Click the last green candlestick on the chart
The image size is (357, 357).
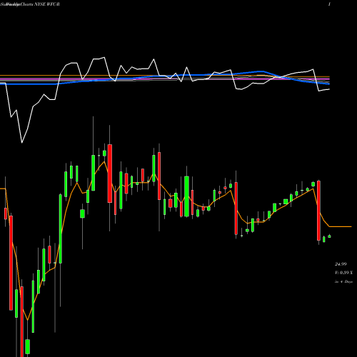(329, 236)
